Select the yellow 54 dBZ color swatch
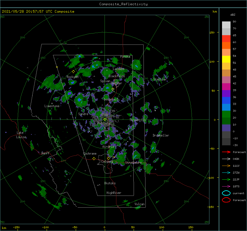 click(226, 59)
